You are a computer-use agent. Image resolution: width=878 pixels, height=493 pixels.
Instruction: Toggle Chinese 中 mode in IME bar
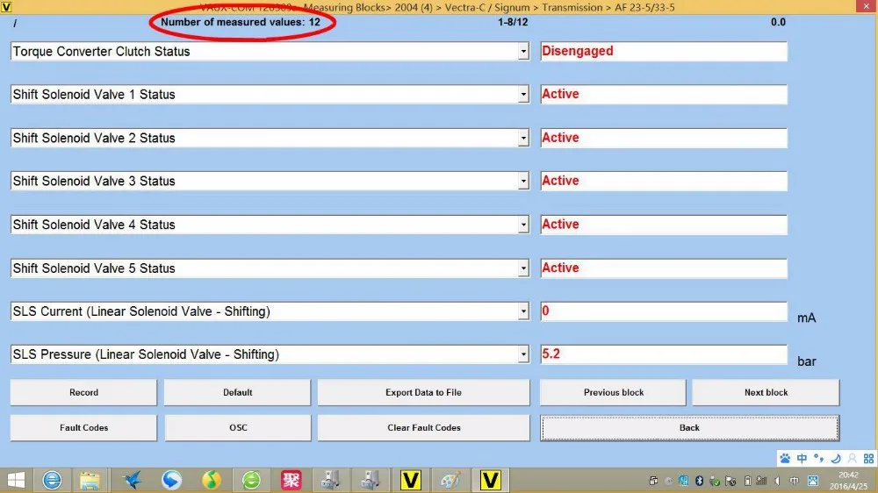tap(802, 458)
